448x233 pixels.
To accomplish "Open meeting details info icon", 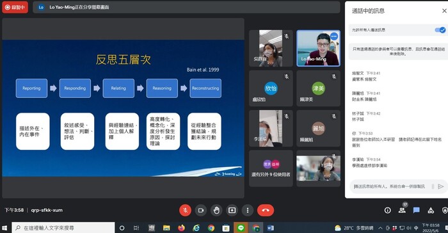I will pos(387,211).
